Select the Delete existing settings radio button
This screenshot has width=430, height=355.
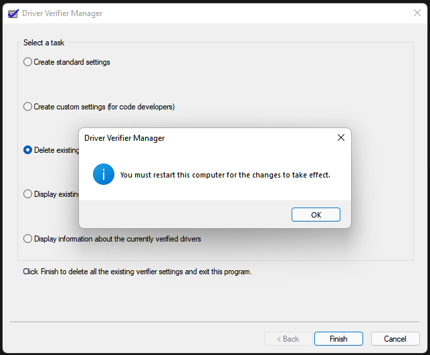pos(27,150)
